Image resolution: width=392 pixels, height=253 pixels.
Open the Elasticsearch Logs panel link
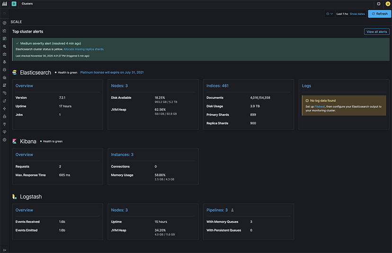[306, 86]
